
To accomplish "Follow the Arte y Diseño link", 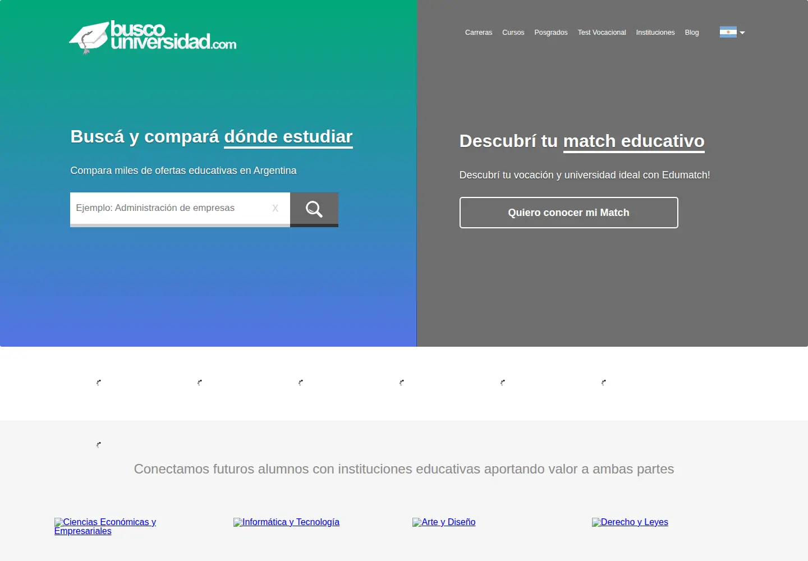I will pos(444,522).
